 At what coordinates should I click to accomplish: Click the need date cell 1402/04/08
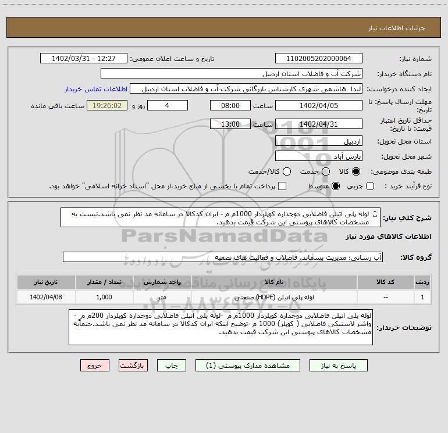46,297
